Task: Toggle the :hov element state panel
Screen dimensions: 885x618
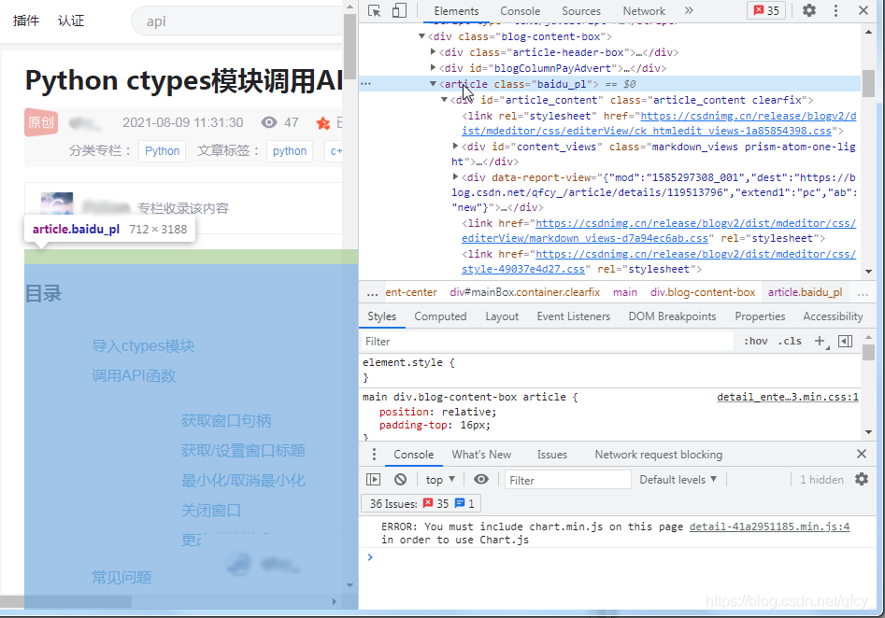Action: pyautogui.click(x=755, y=341)
